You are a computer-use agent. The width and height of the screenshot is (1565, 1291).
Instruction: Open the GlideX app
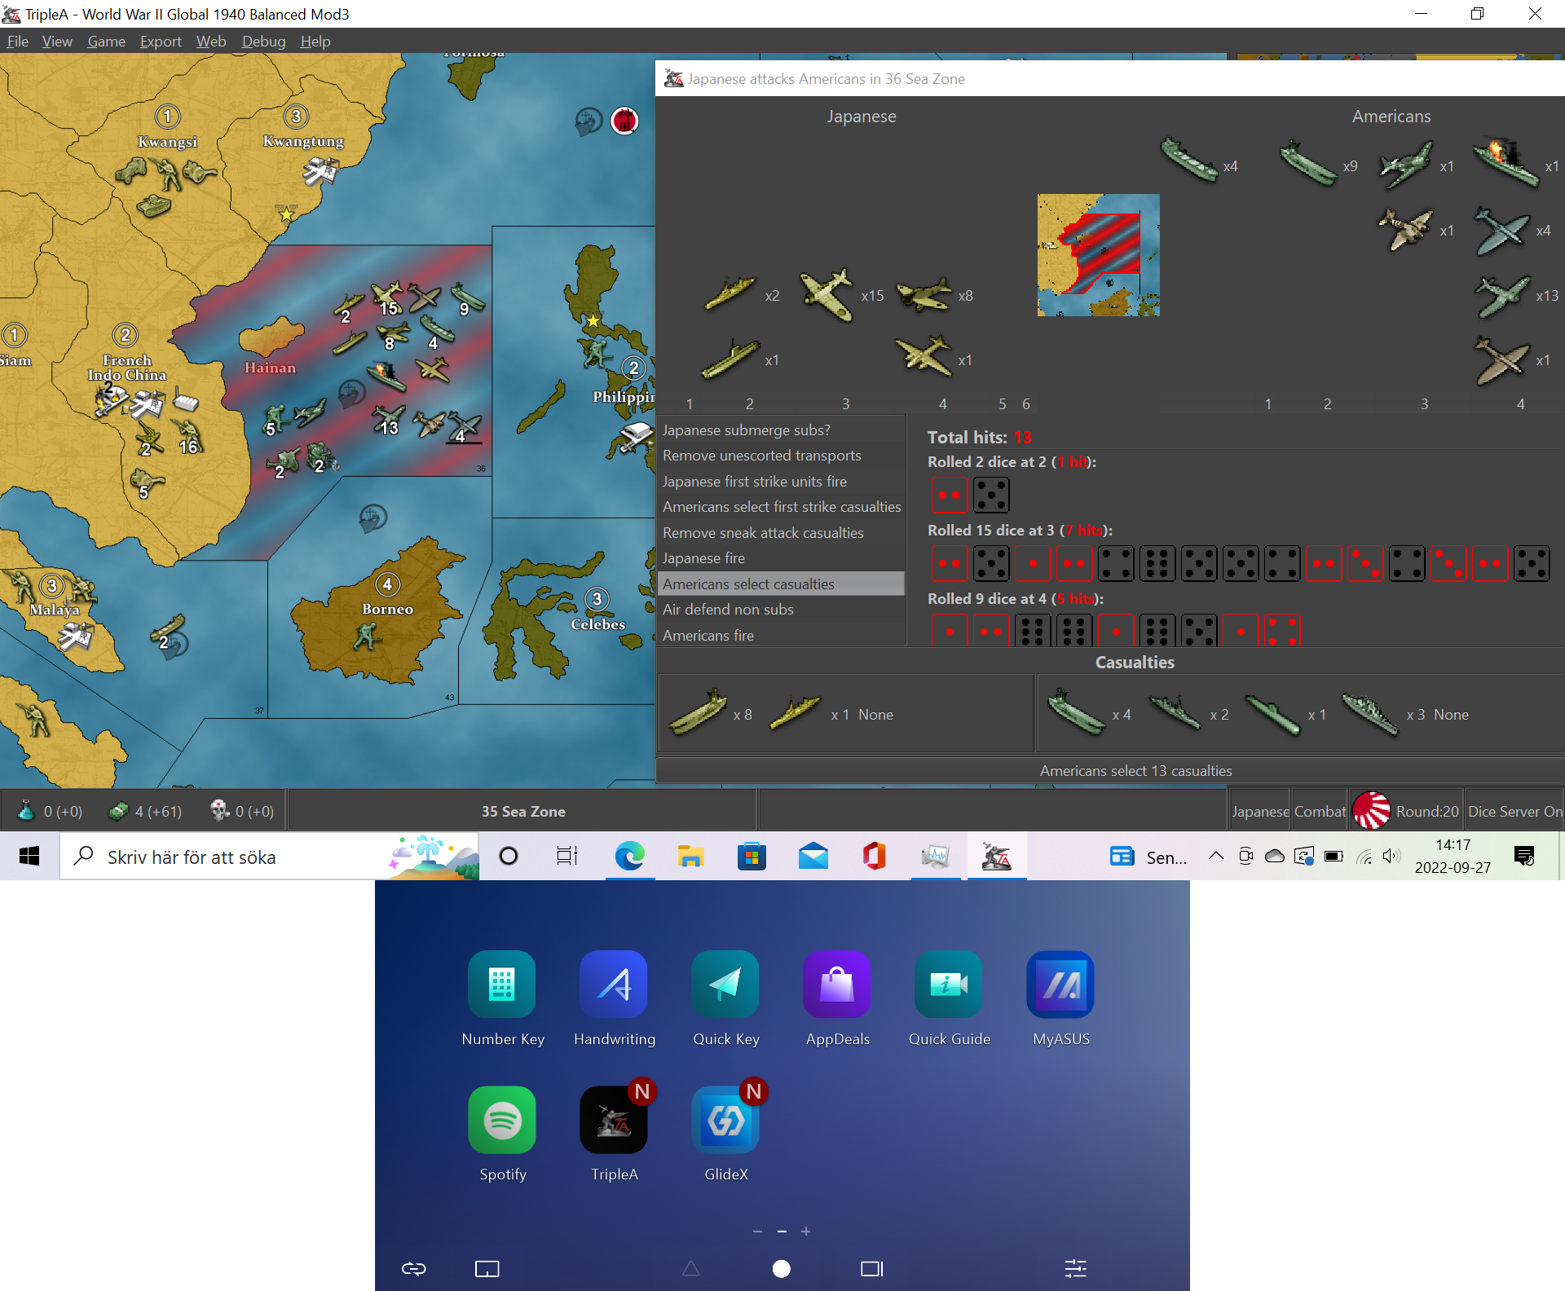click(725, 1120)
